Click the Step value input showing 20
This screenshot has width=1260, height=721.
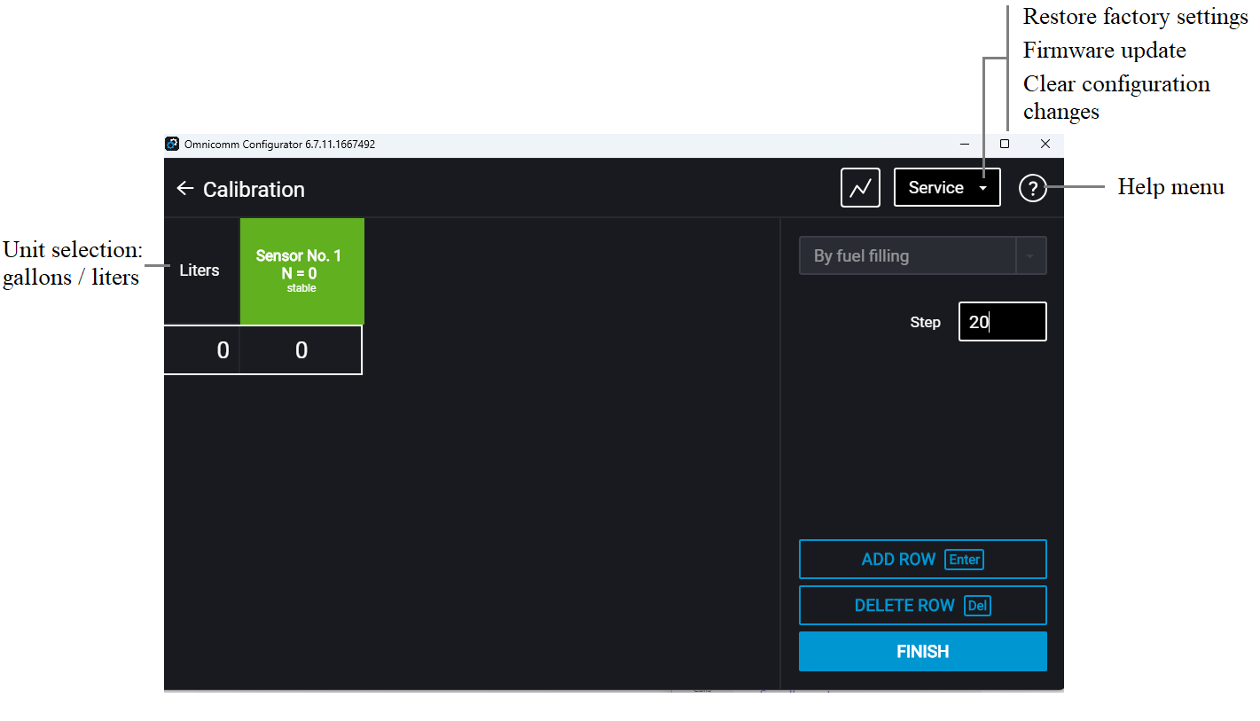1002,321
